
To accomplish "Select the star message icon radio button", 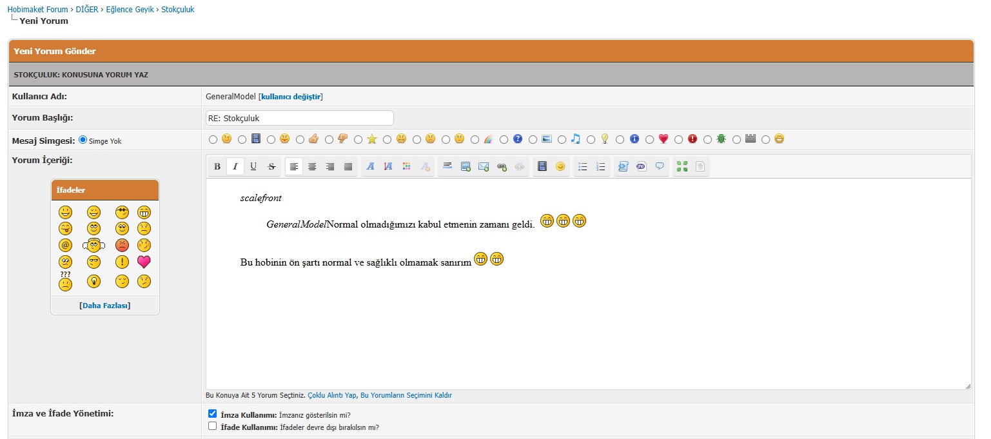I will tap(358, 139).
